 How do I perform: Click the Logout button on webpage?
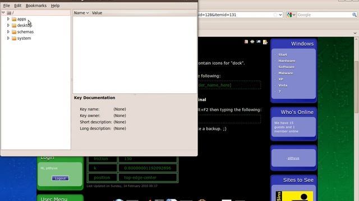pos(60,178)
